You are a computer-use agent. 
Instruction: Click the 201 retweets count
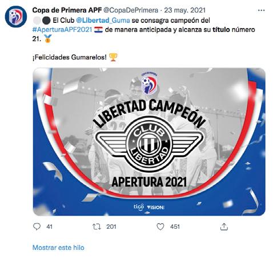[111, 227]
